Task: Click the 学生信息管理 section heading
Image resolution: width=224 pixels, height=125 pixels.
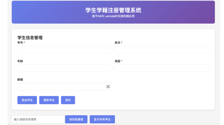Action: 30,38
